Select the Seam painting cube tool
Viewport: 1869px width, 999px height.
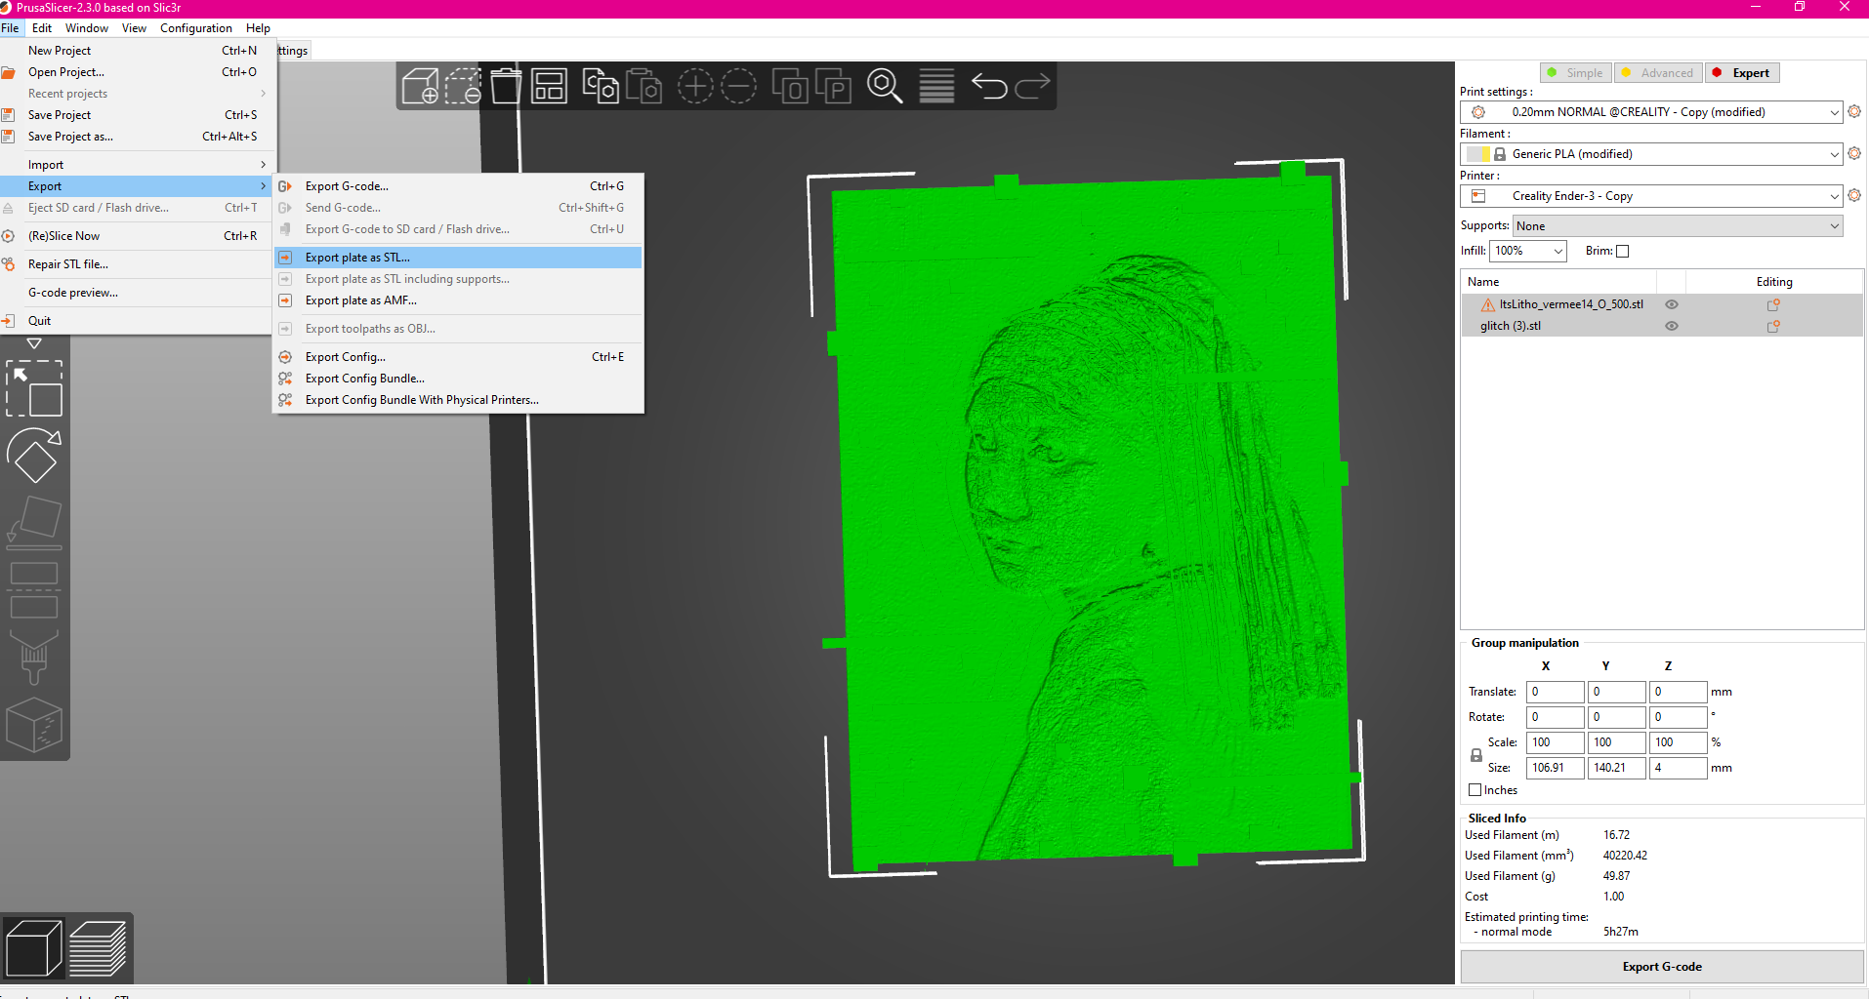(34, 724)
